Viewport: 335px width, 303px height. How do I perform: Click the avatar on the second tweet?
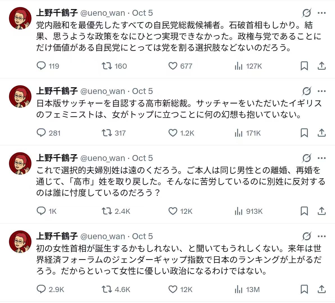tap(20, 96)
